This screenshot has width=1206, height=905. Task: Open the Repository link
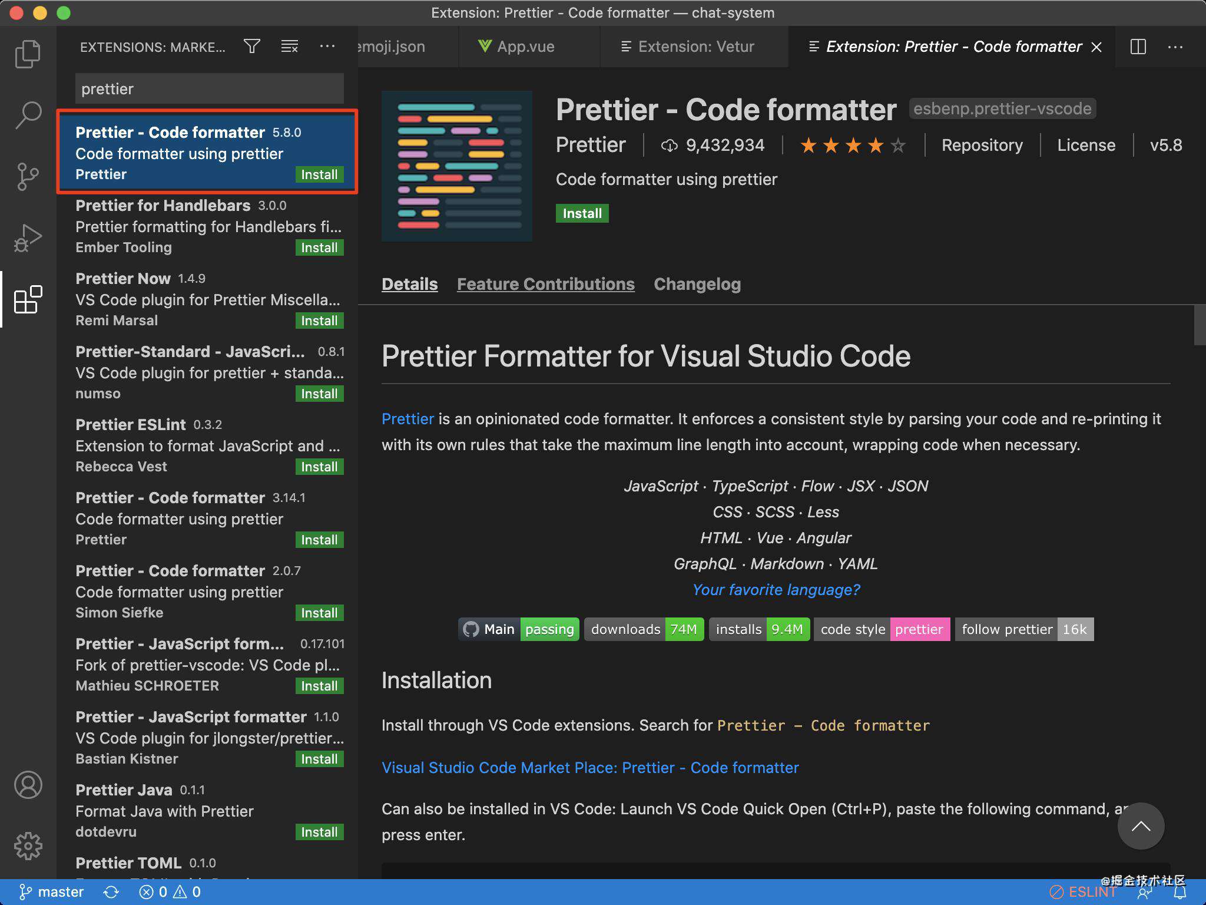coord(982,145)
